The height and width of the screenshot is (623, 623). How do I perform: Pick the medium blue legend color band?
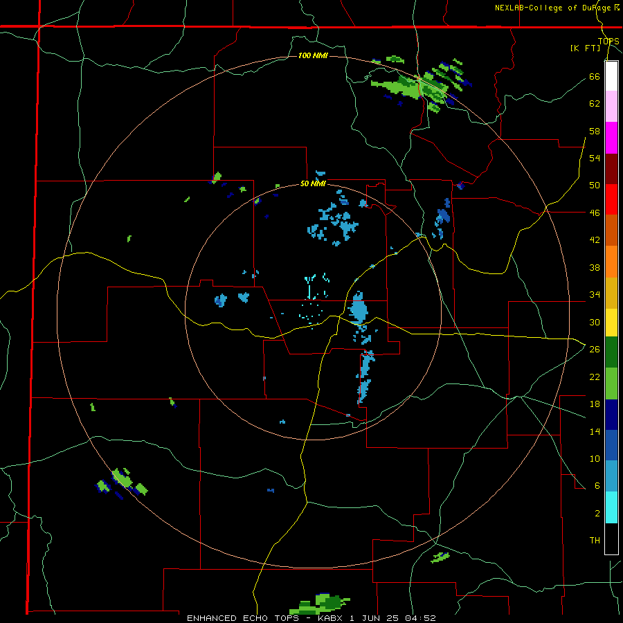pyautogui.click(x=611, y=445)
